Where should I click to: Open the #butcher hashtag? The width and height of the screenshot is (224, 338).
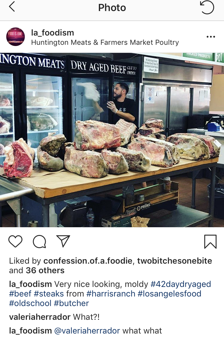[x=71, y=303]
